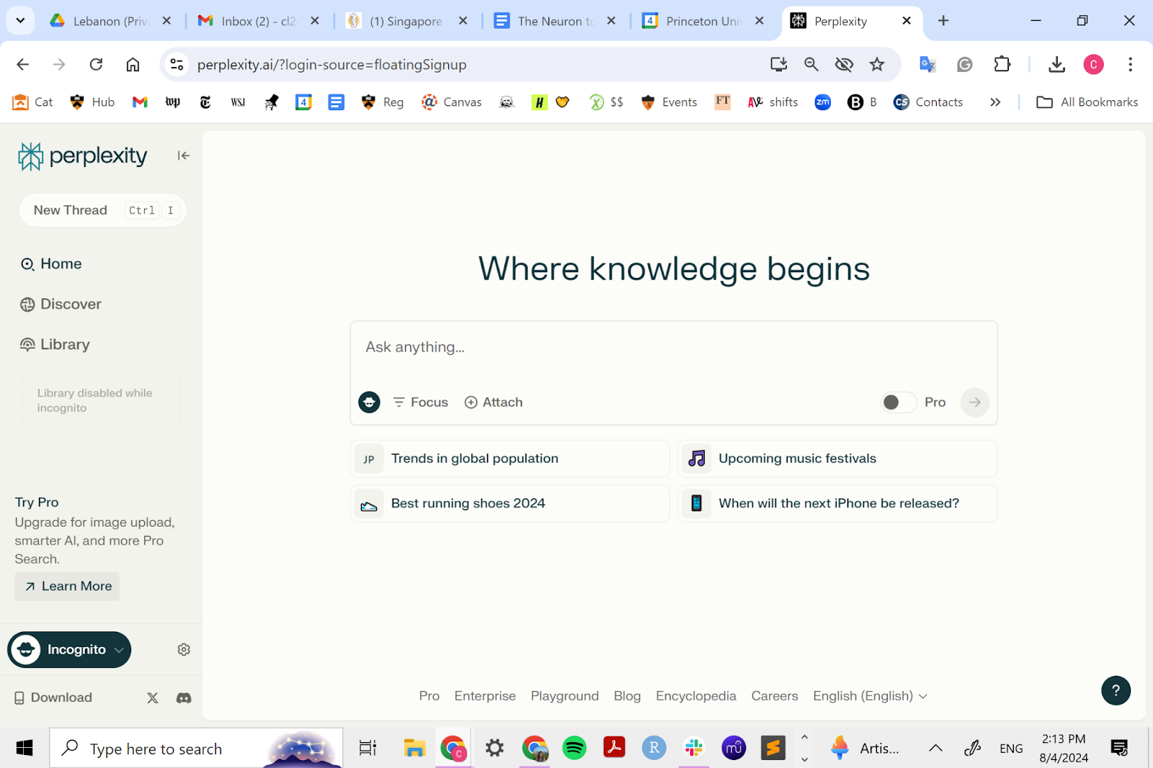
Task: Click the address bar URL
Action: (332, 65)
